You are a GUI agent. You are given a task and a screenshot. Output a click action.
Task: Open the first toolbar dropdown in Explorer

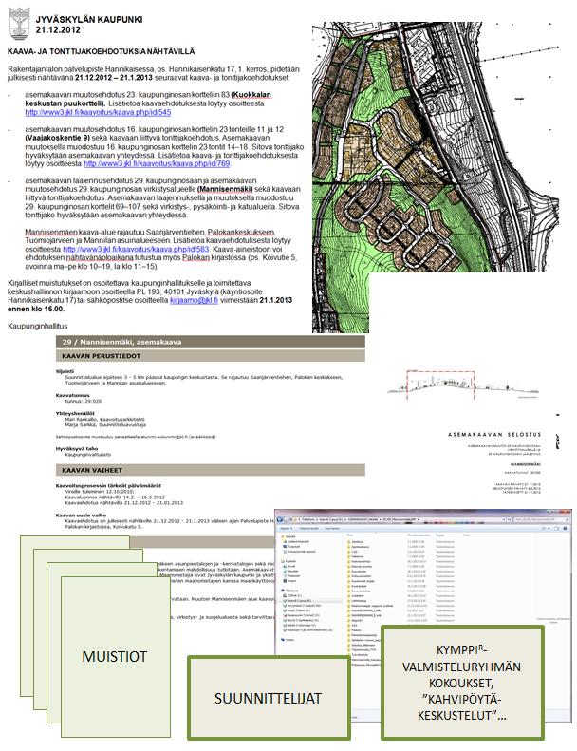(x=287, y=528)
